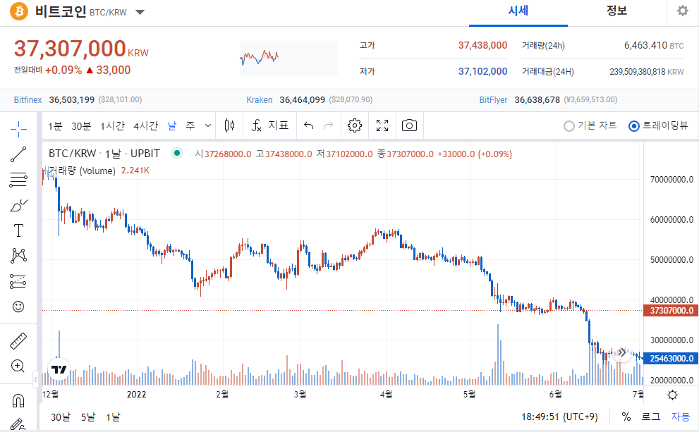The height and width of the screenshot is (432, 699).
Task: Open the forecasting and measurement tool
Action: click(18, 281)
